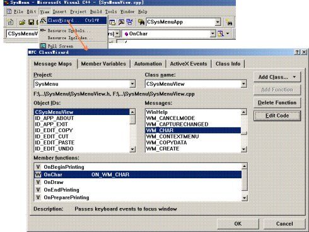Click OK in the ClassWizard dialog
Viewport: 309px width, 232px height.
pos(238,224)
